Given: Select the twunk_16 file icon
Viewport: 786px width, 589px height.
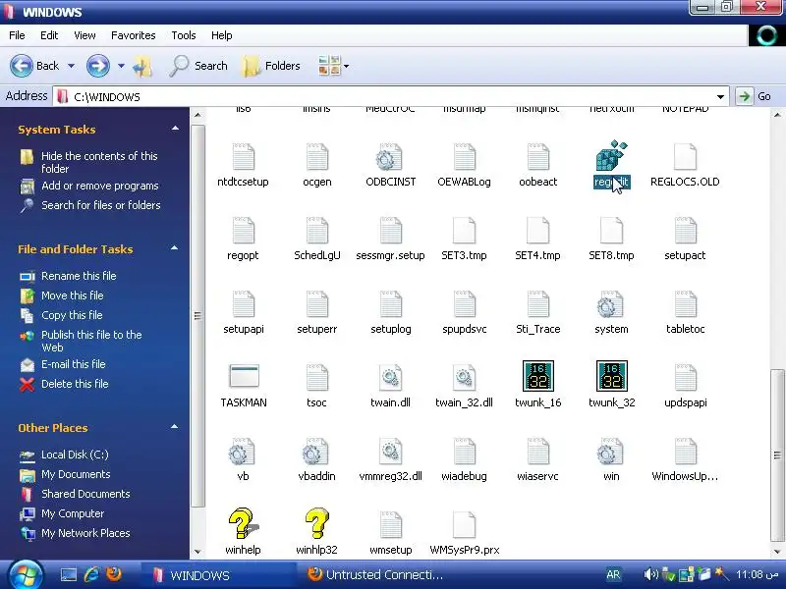Looking at the screenshot, I should point(537,376).
